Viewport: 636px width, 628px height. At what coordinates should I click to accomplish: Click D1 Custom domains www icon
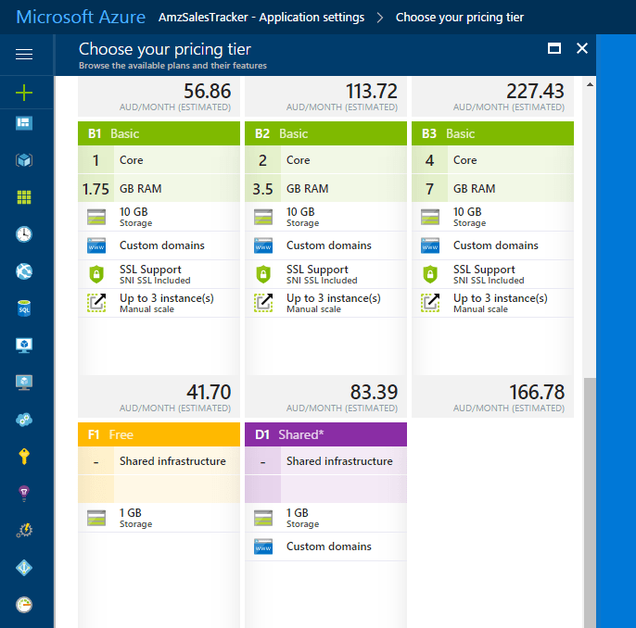(263, 546)
